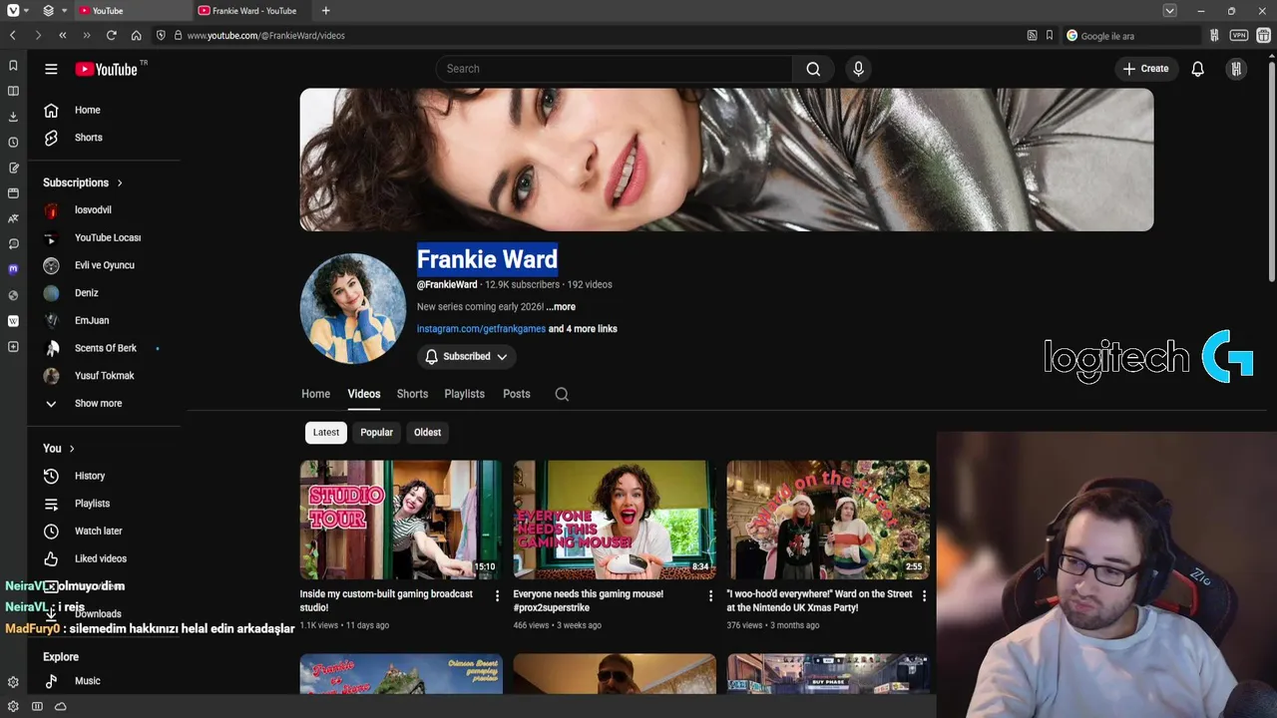
Task: Open Vivaldi settings gear in status bar
Action: click(x=13, y=706)
